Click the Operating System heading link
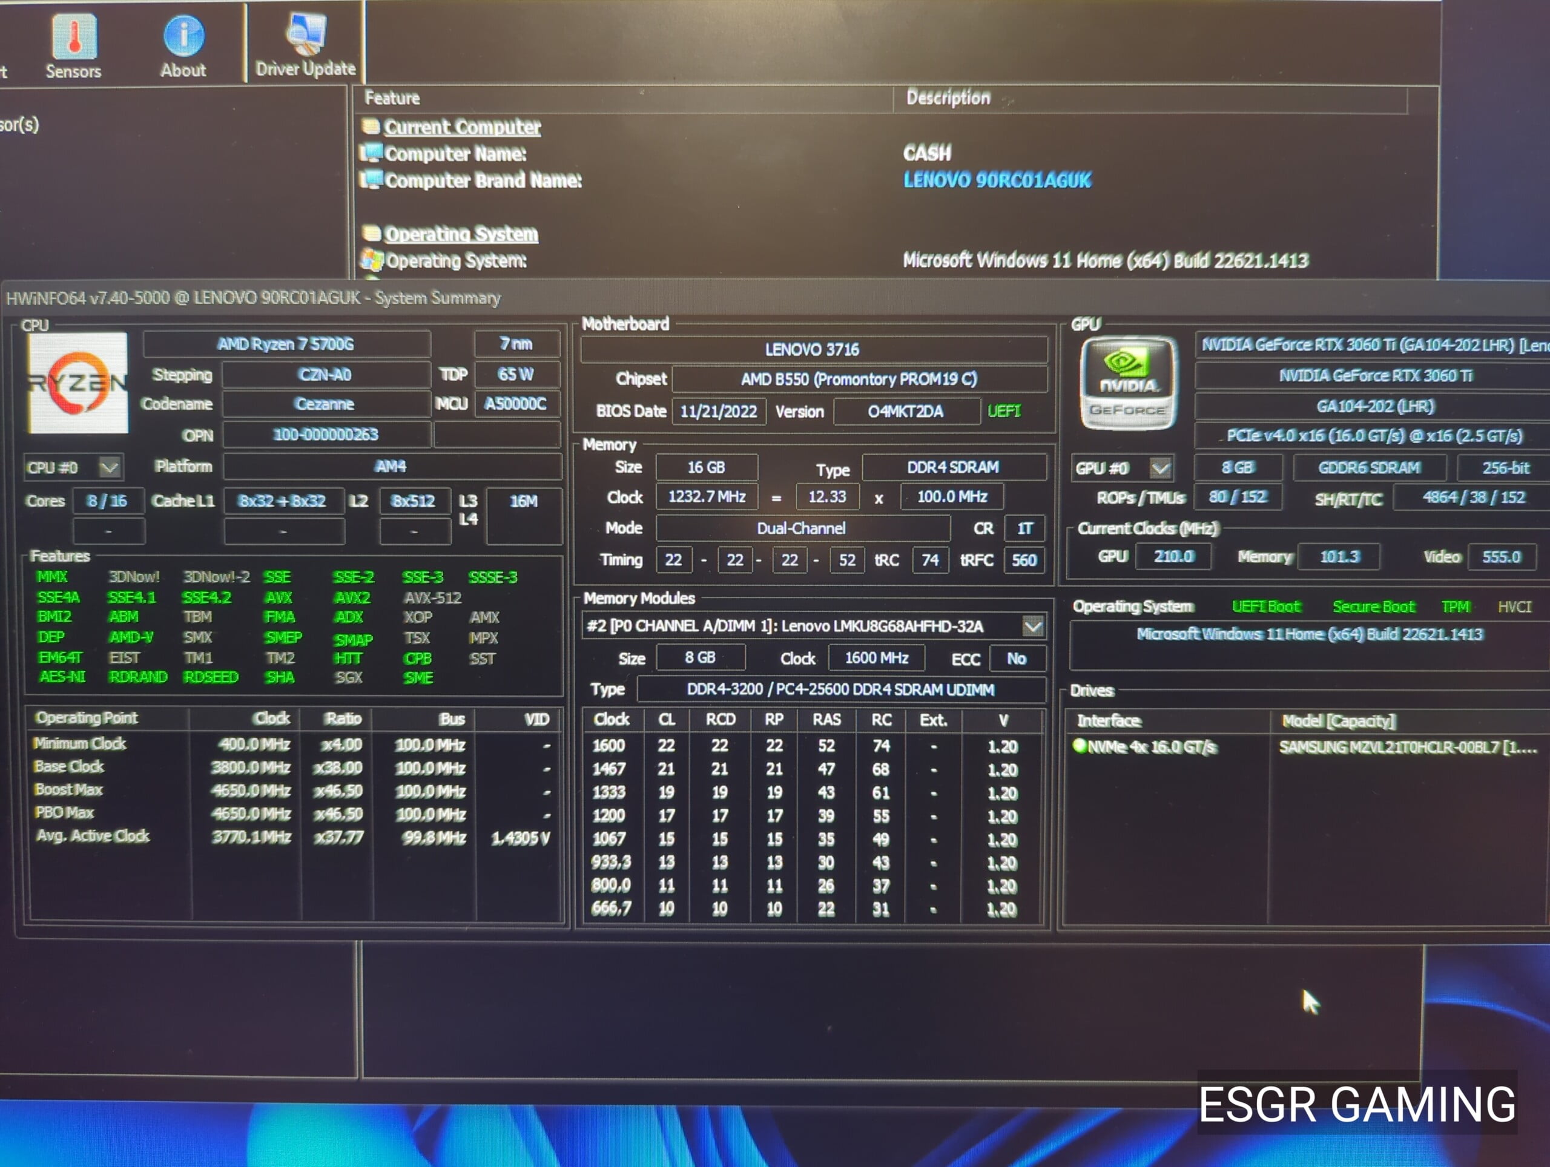The width and height of the screenshot is (1550, 1167). 461,233
